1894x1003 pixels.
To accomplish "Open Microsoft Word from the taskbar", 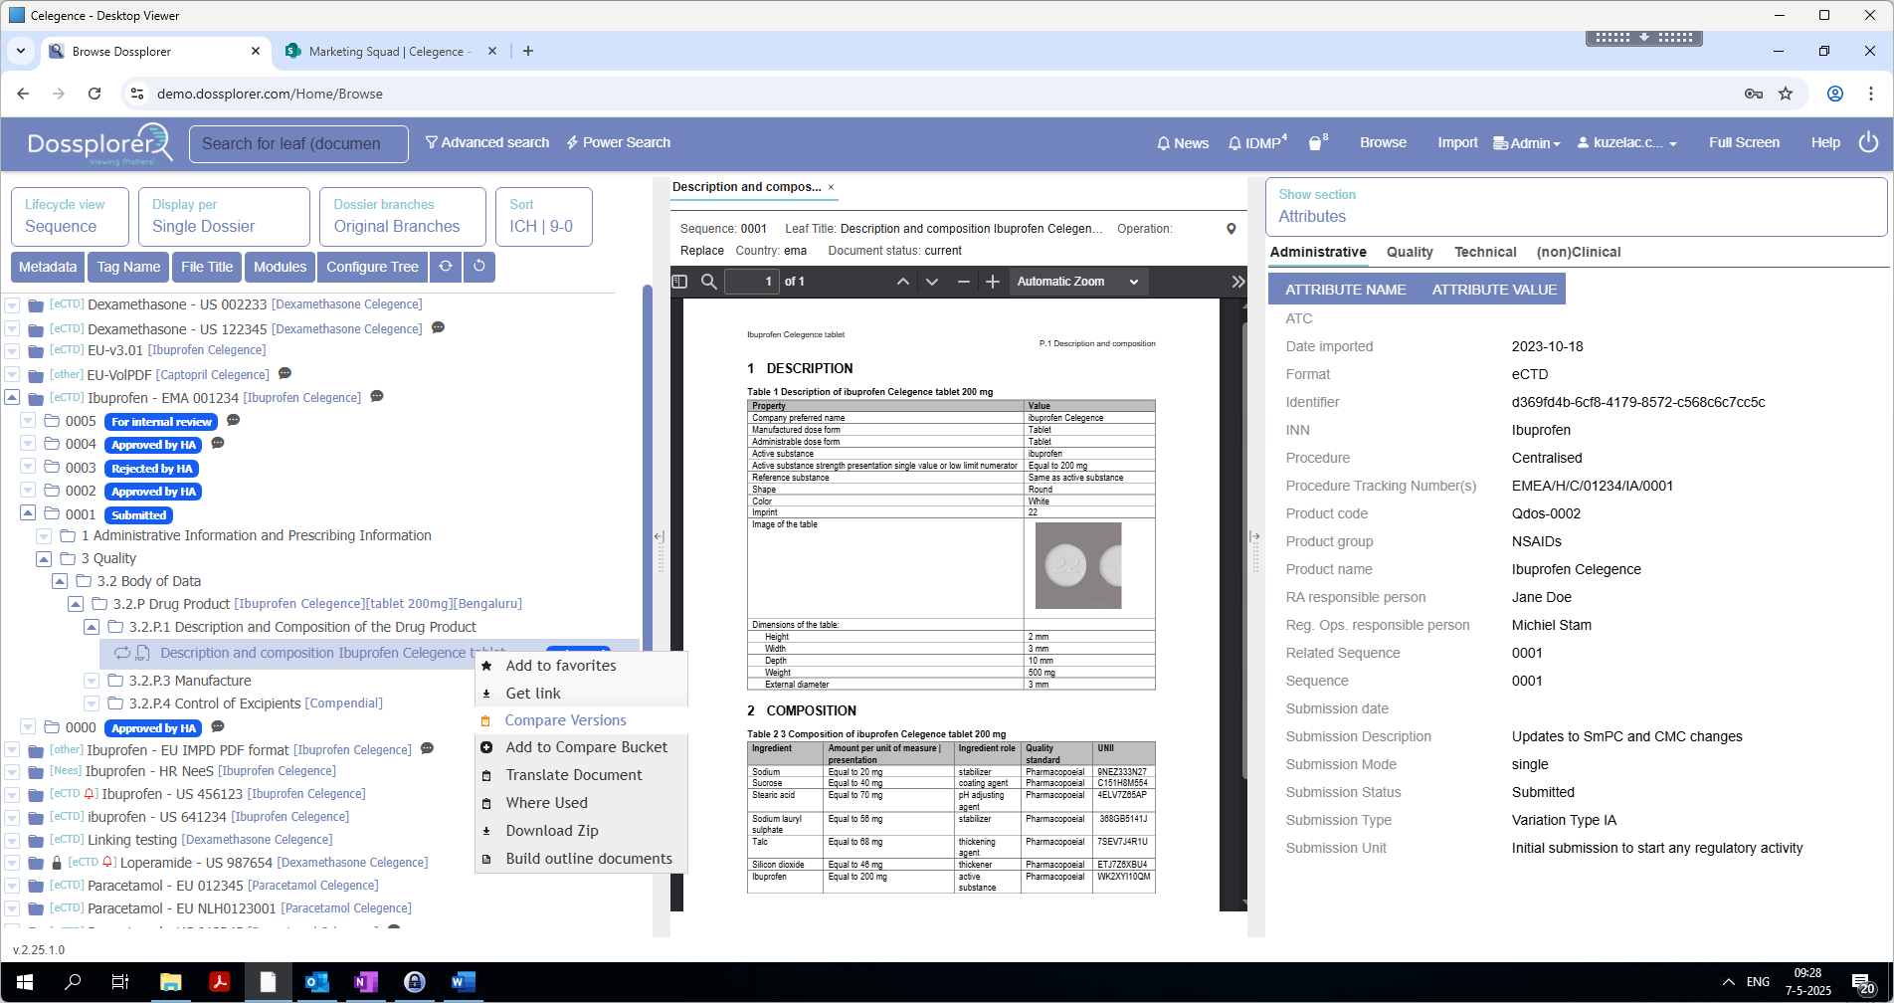I will pos(463,982).
